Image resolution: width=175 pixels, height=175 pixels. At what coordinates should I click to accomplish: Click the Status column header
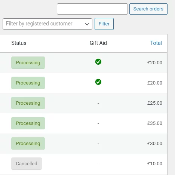19,43
